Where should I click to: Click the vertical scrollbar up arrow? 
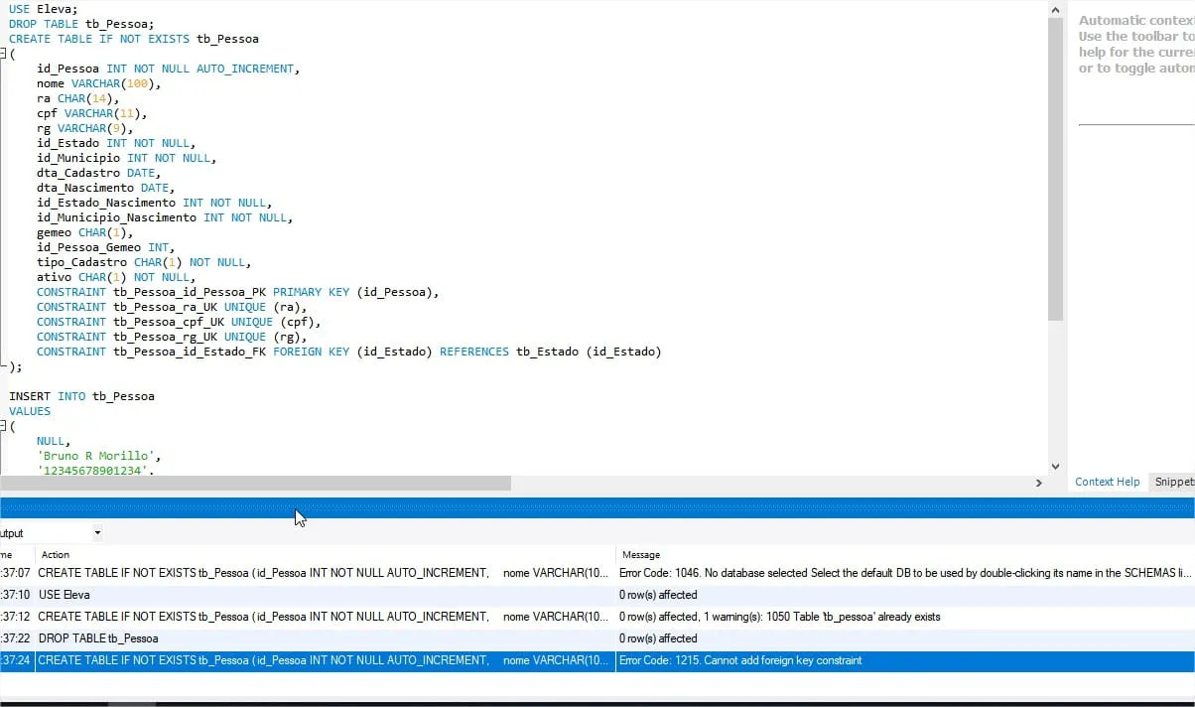tap(1055, 10)
